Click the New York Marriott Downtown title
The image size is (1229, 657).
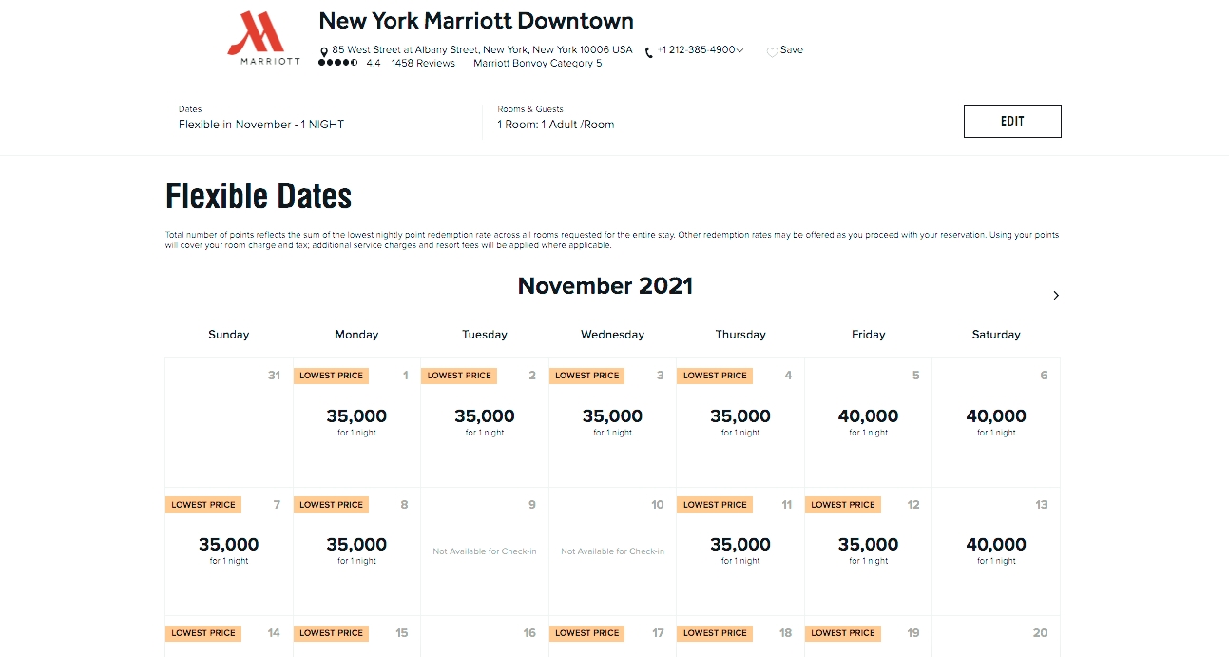pos(475,20)
